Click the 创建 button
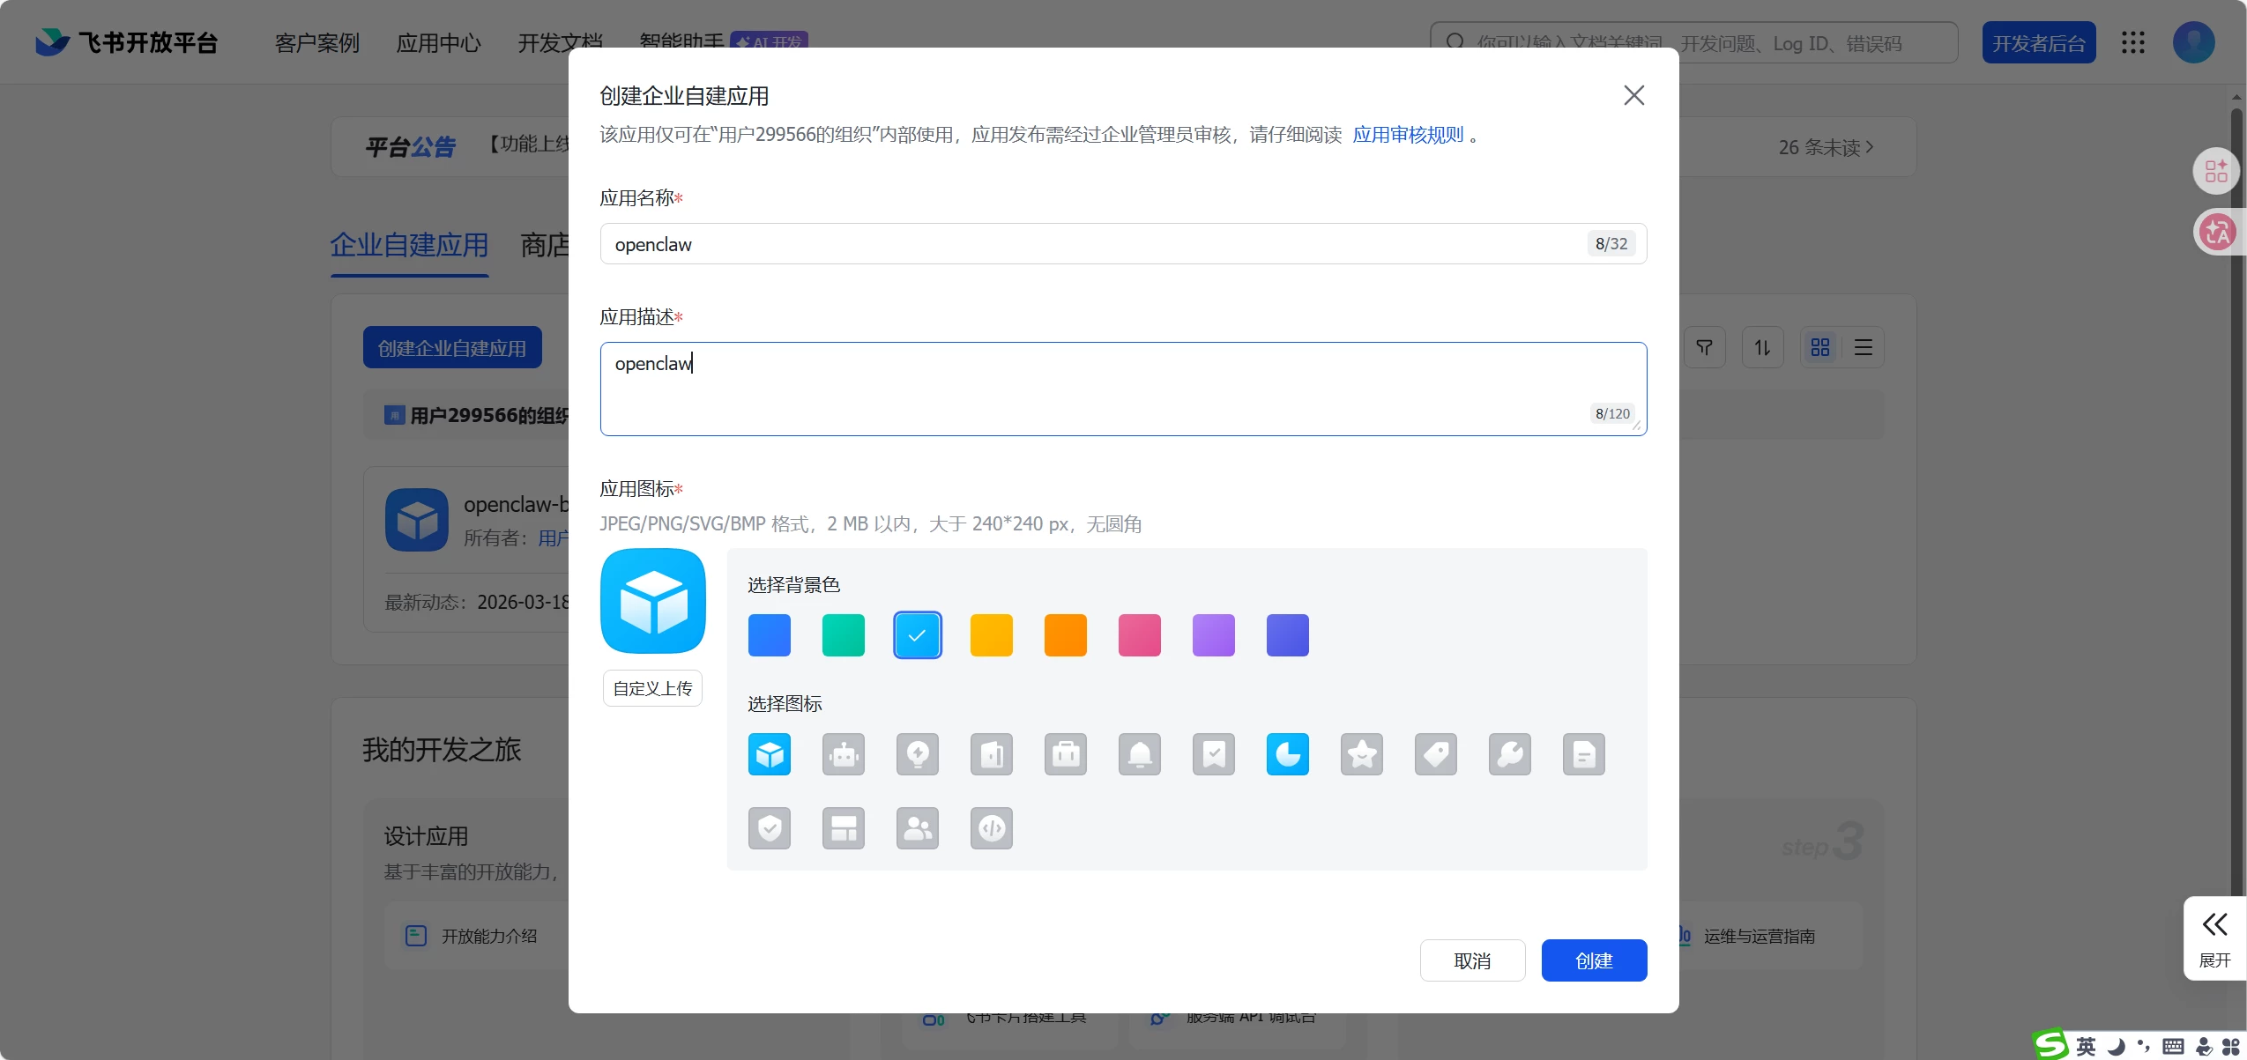 (x=1593, y=960)
